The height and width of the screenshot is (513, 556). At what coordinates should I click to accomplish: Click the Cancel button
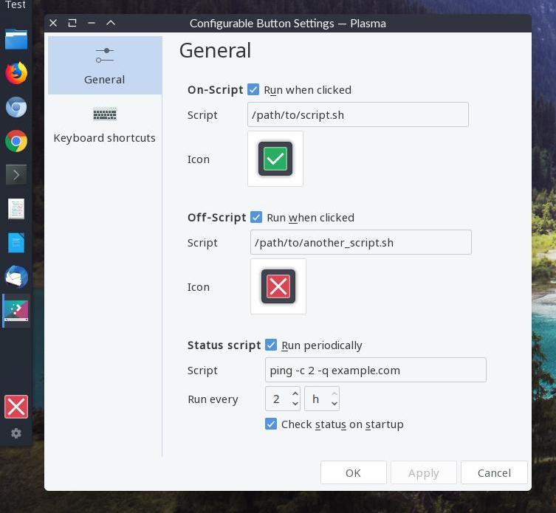tap(494, 472)
